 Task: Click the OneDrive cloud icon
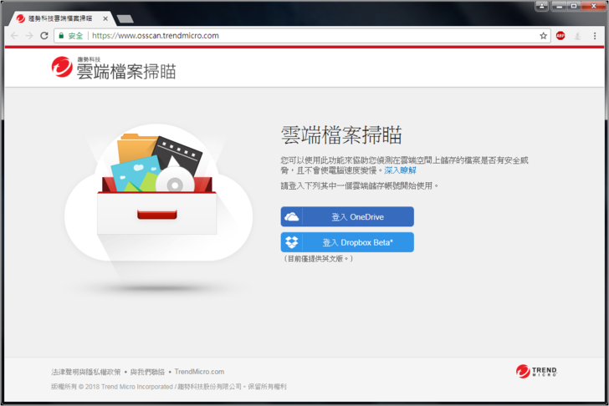coord(291,216)
